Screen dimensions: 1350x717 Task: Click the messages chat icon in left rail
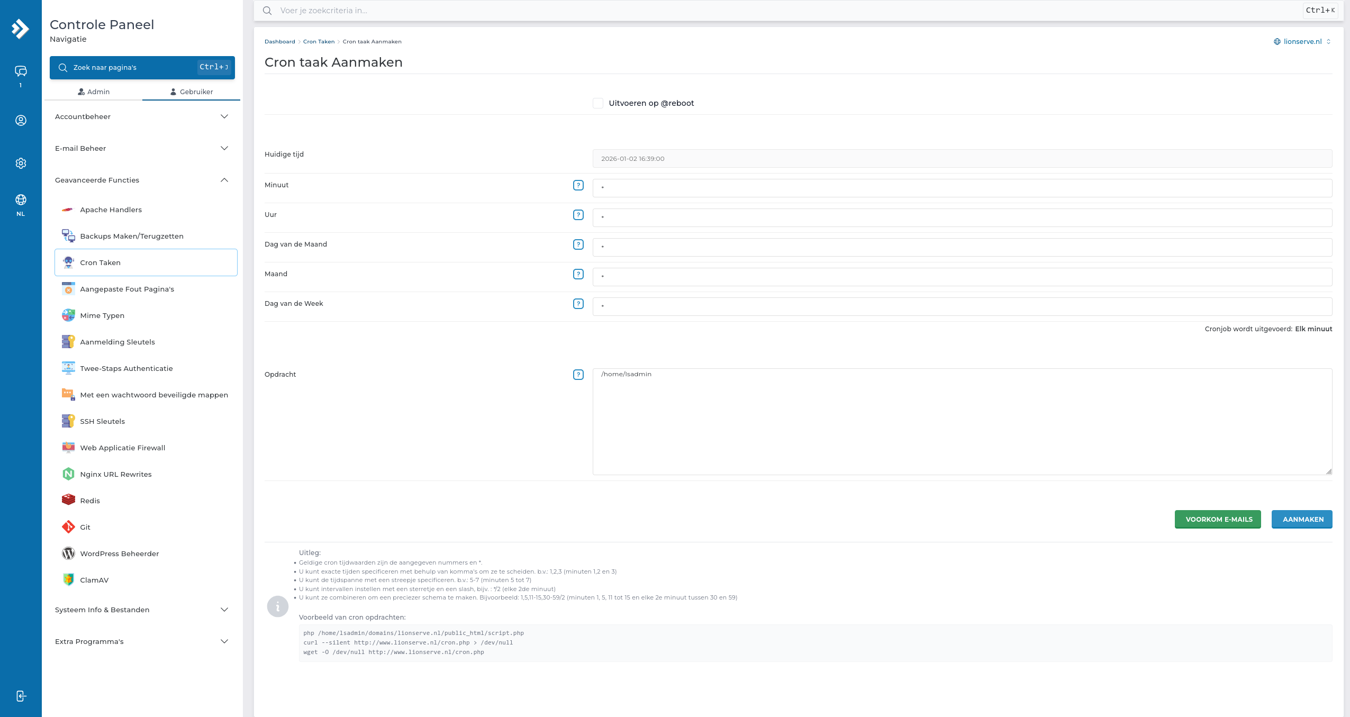coord(21,71)
